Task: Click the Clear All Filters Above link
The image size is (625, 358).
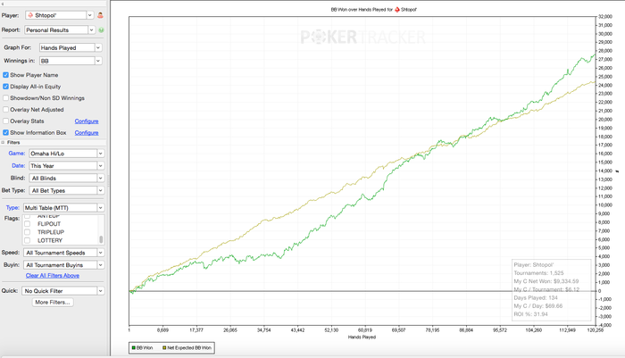Action: click(x=53, y=276)
